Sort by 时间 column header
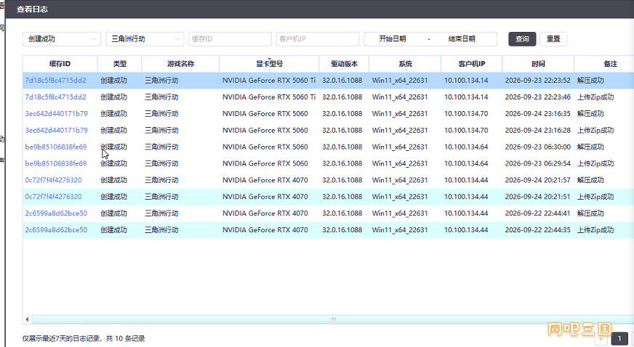This screenshot has width=634, height=347. (538, 64)
